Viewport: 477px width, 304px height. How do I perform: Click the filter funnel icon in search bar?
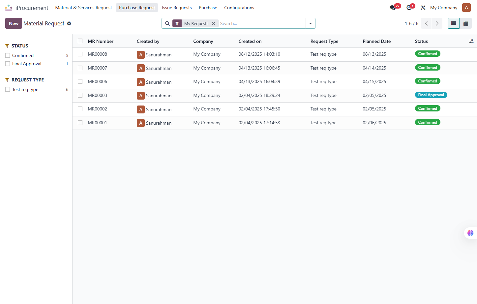[x=177, y=23]
